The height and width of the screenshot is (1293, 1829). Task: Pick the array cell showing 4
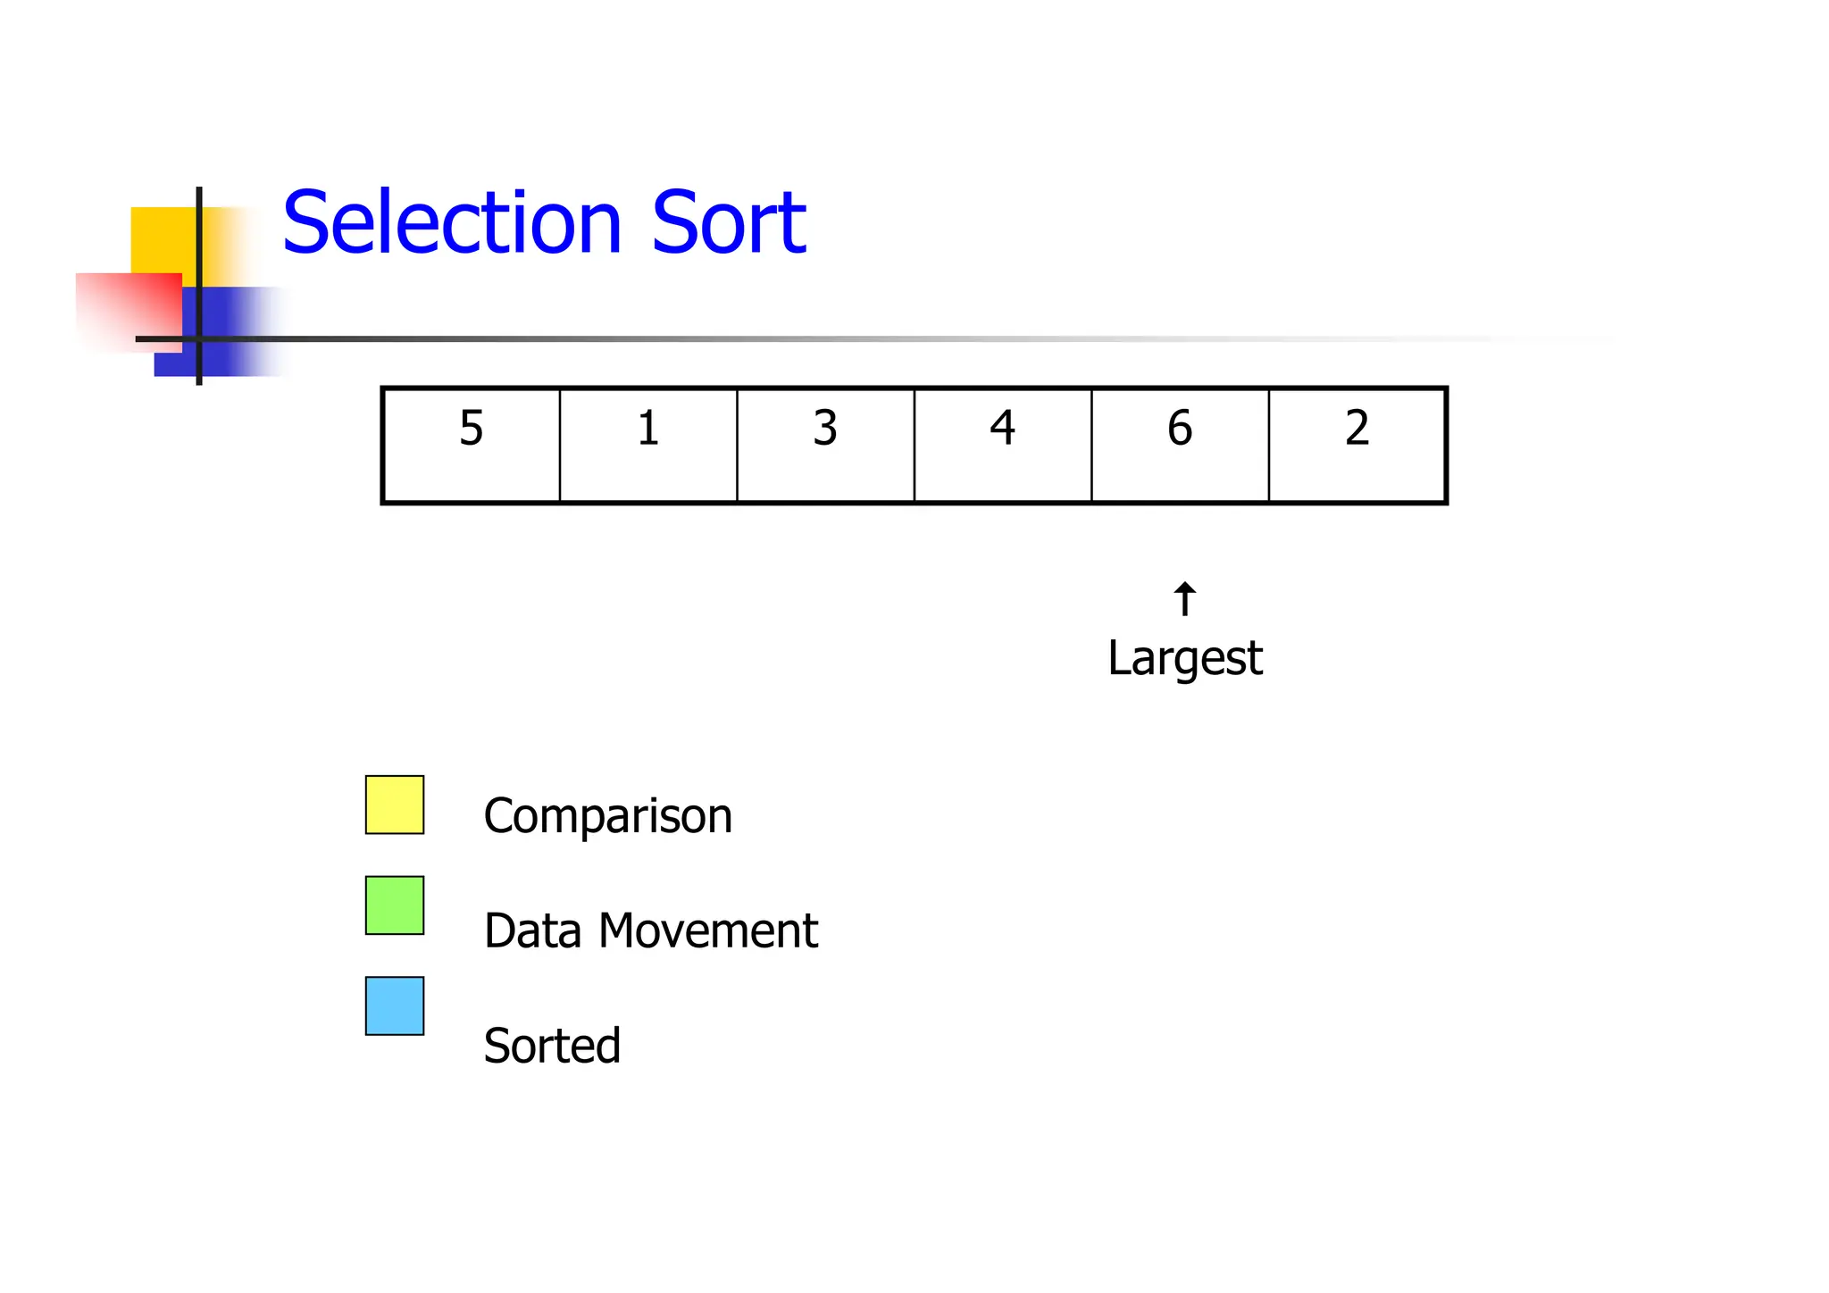click(x=1002, y=446)
